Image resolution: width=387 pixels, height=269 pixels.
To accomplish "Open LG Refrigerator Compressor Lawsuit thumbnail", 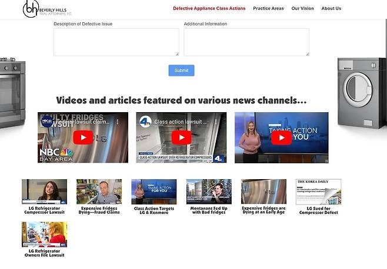I will tap(44, 192).
